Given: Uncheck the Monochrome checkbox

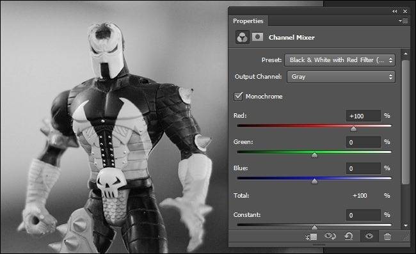Looking at the screenshot, I should pos(238,96).
